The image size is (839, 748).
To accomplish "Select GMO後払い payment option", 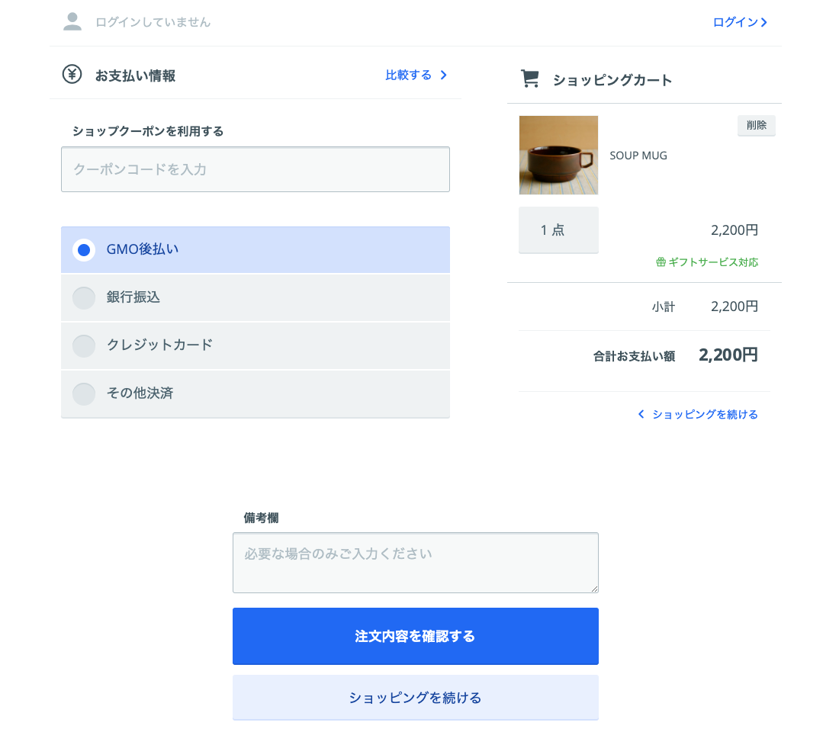I will point(84,250).
